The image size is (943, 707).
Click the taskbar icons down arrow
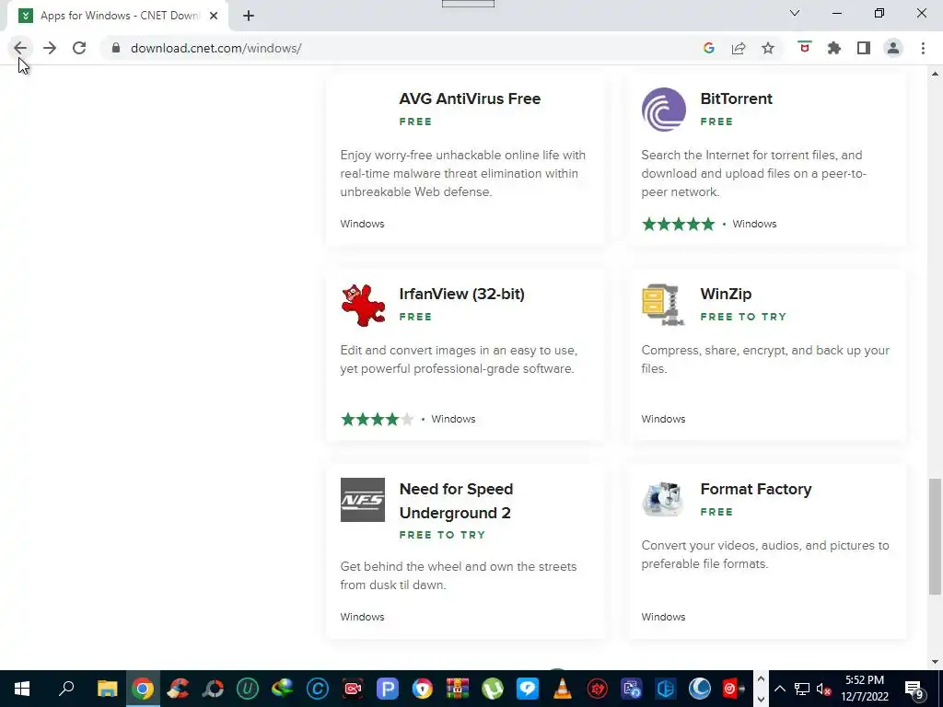coord(761,698)
